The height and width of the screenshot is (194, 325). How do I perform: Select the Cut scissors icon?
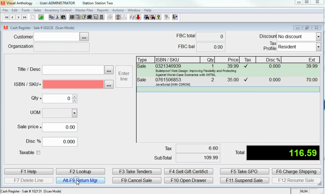57,17
